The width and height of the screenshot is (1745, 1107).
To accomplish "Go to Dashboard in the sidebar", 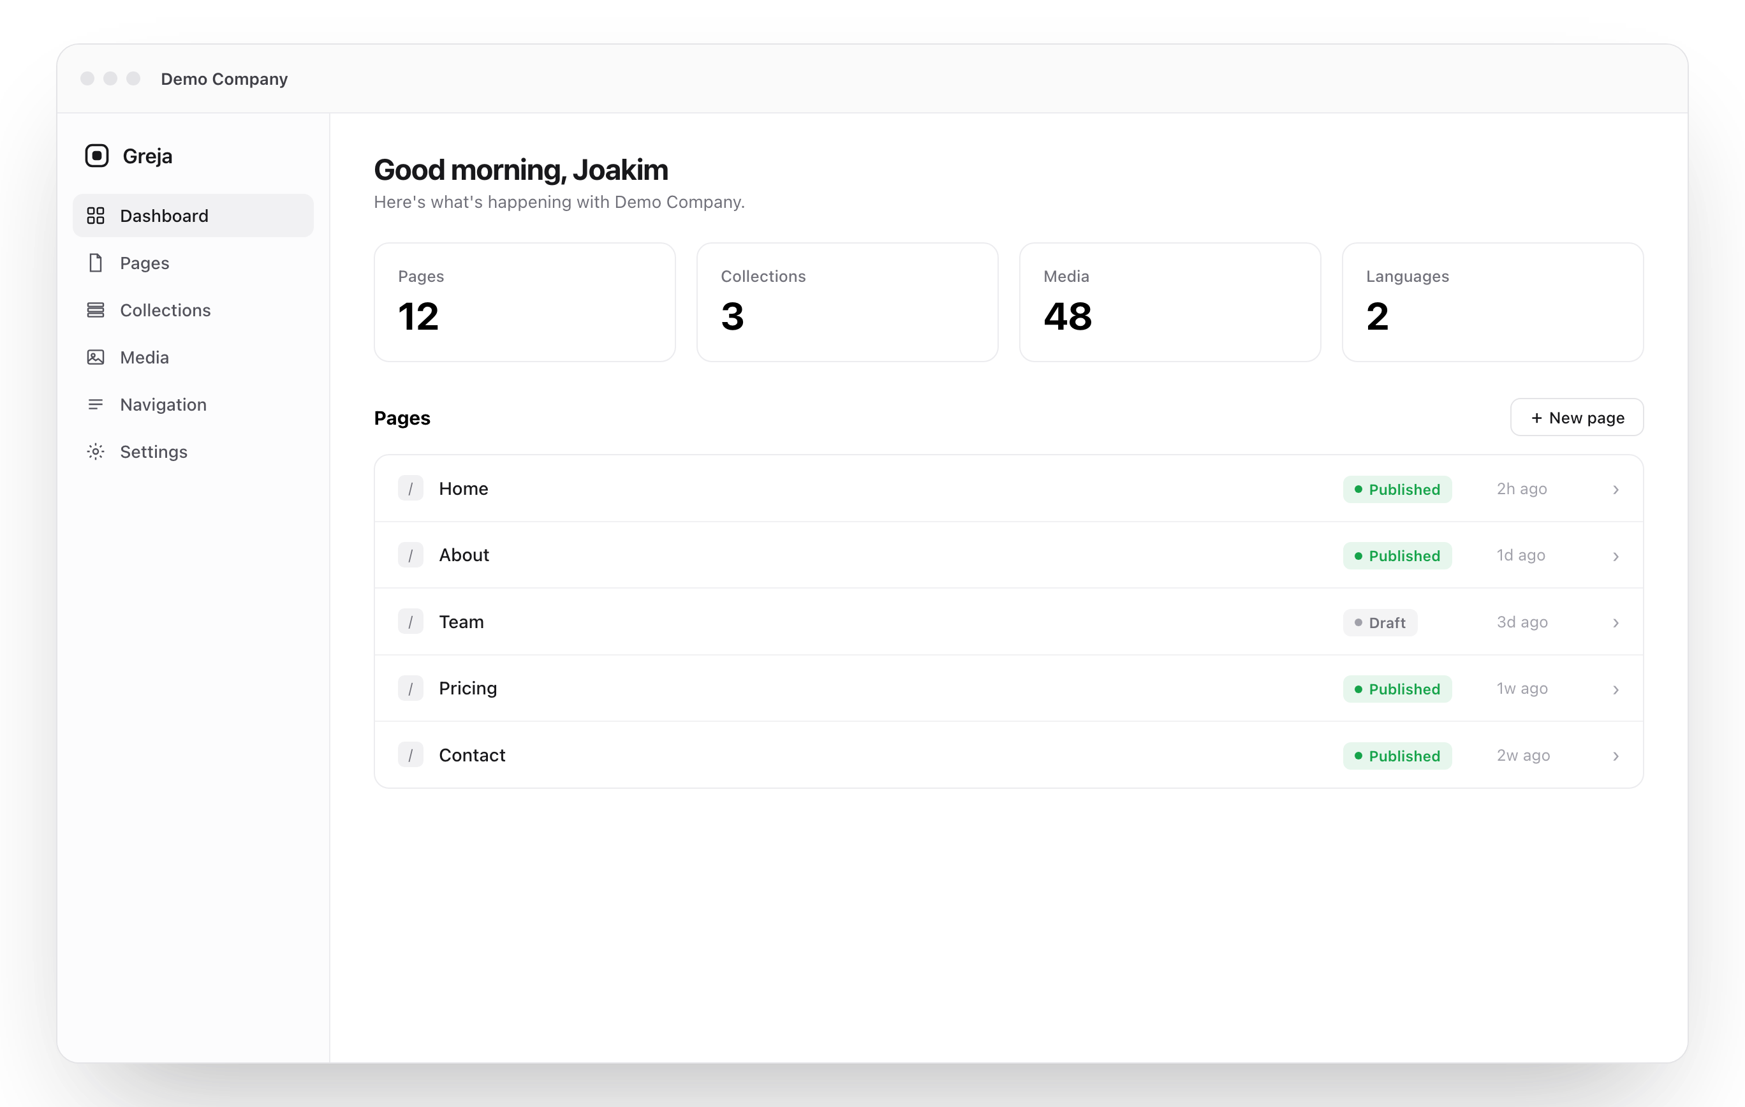I will click(193, 215).
